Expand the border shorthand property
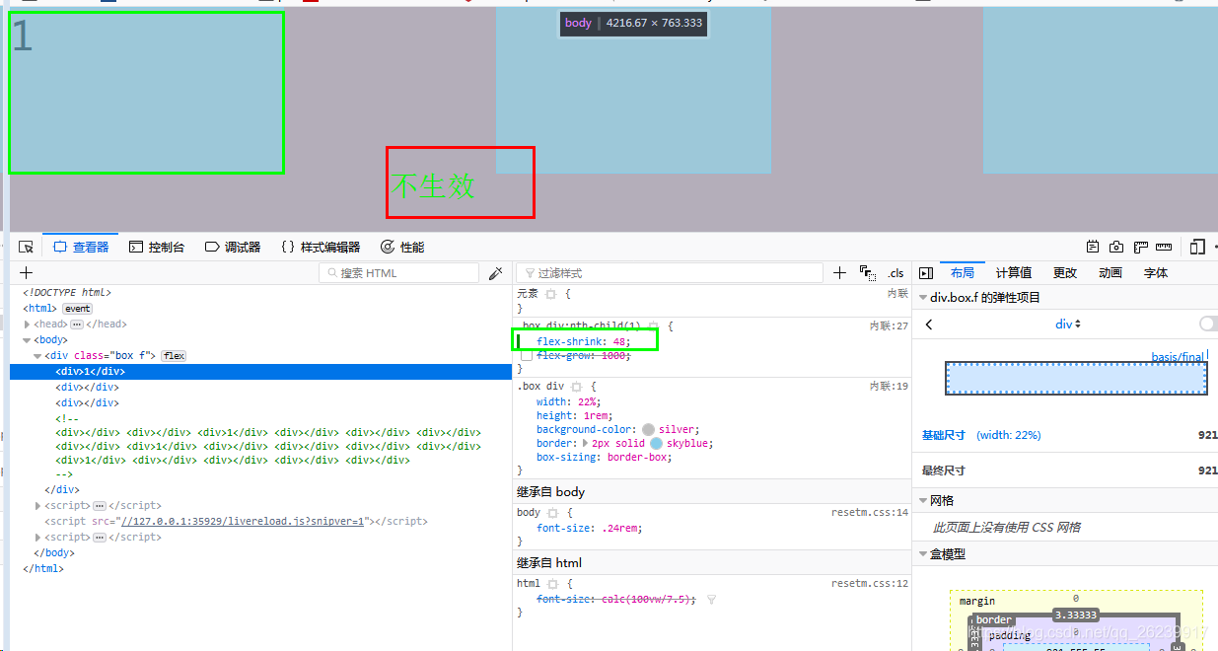This screenshot has width=1218, height=651. pos(586,444)
